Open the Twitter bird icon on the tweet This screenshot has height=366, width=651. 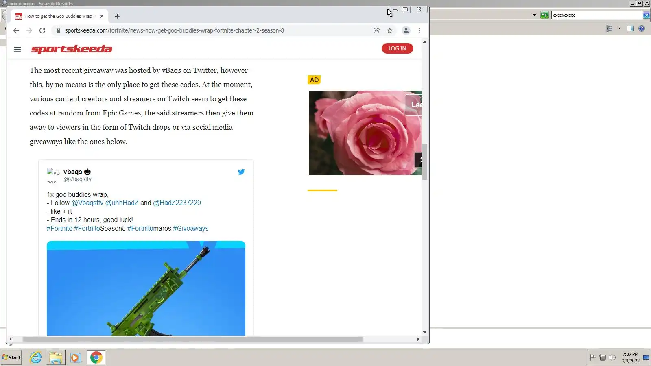241,172
